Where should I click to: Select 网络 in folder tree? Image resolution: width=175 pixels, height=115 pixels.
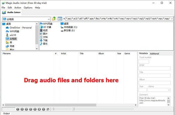pos(10,46)
